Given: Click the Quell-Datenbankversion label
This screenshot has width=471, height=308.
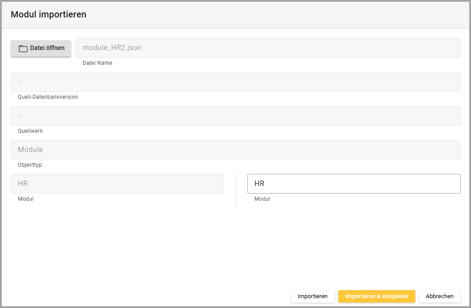Looking at the screenshot, I should coord(48,97).
